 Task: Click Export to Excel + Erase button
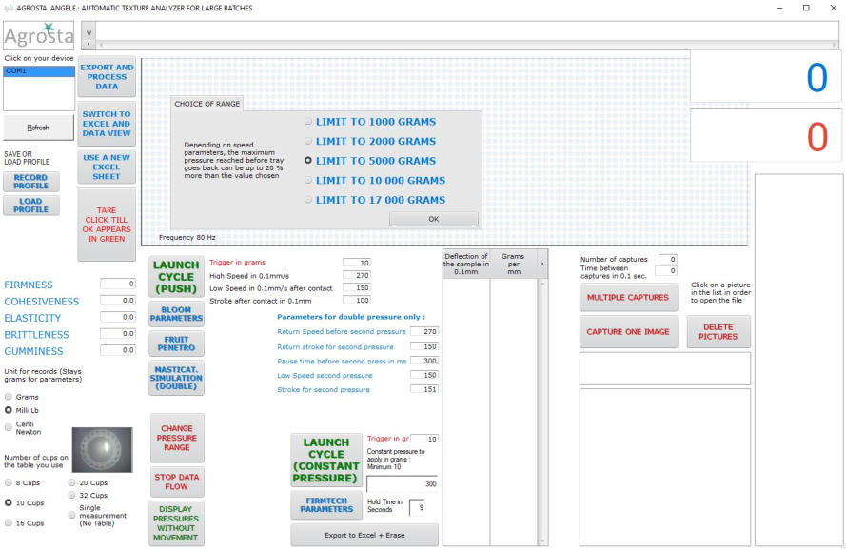(x=364, y=536)
